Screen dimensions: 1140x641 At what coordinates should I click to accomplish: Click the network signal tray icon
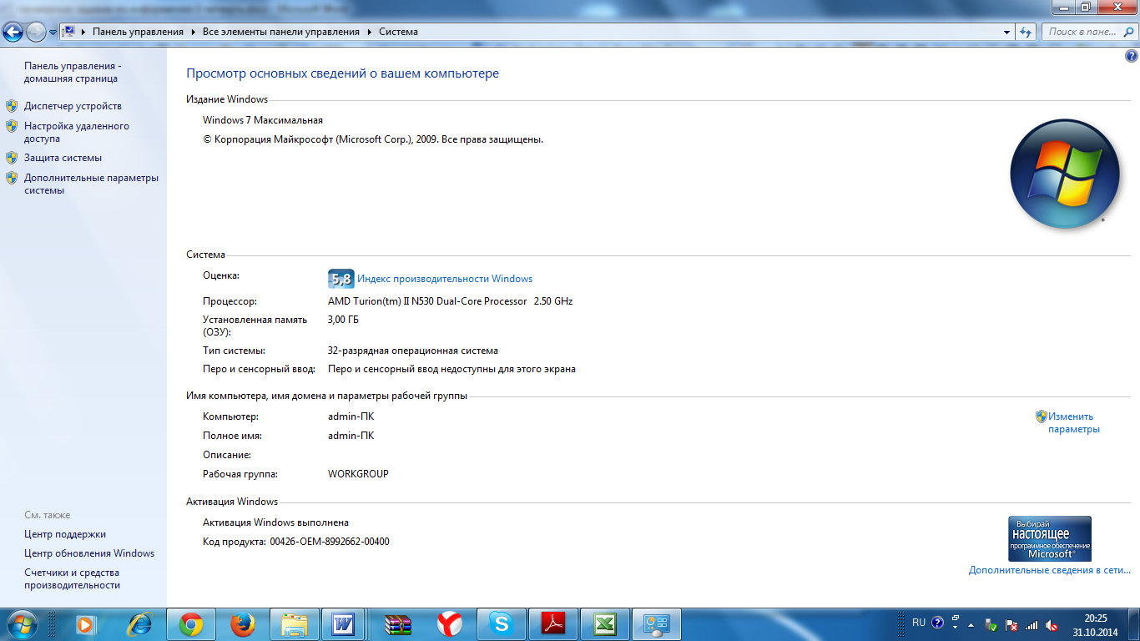[1032, 624]
